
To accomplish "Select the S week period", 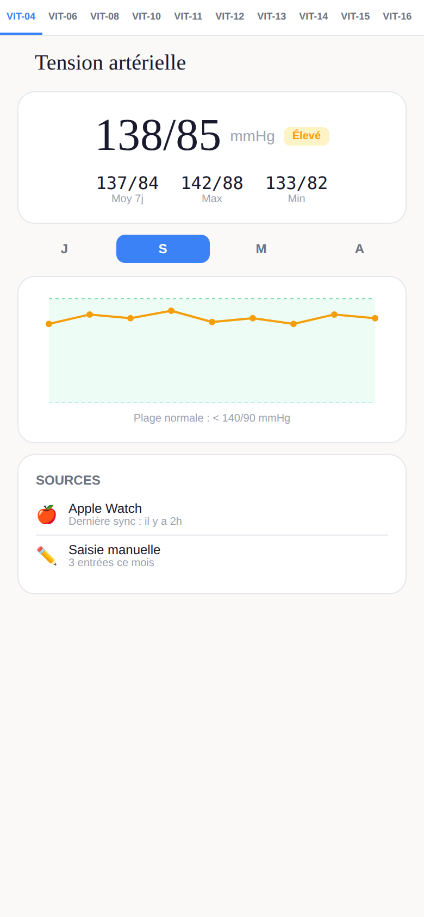I will coord(163,249).
